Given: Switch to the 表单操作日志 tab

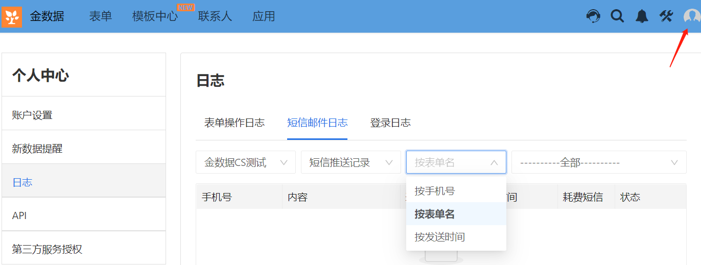Looking at the screenshot, I should 235,123.
